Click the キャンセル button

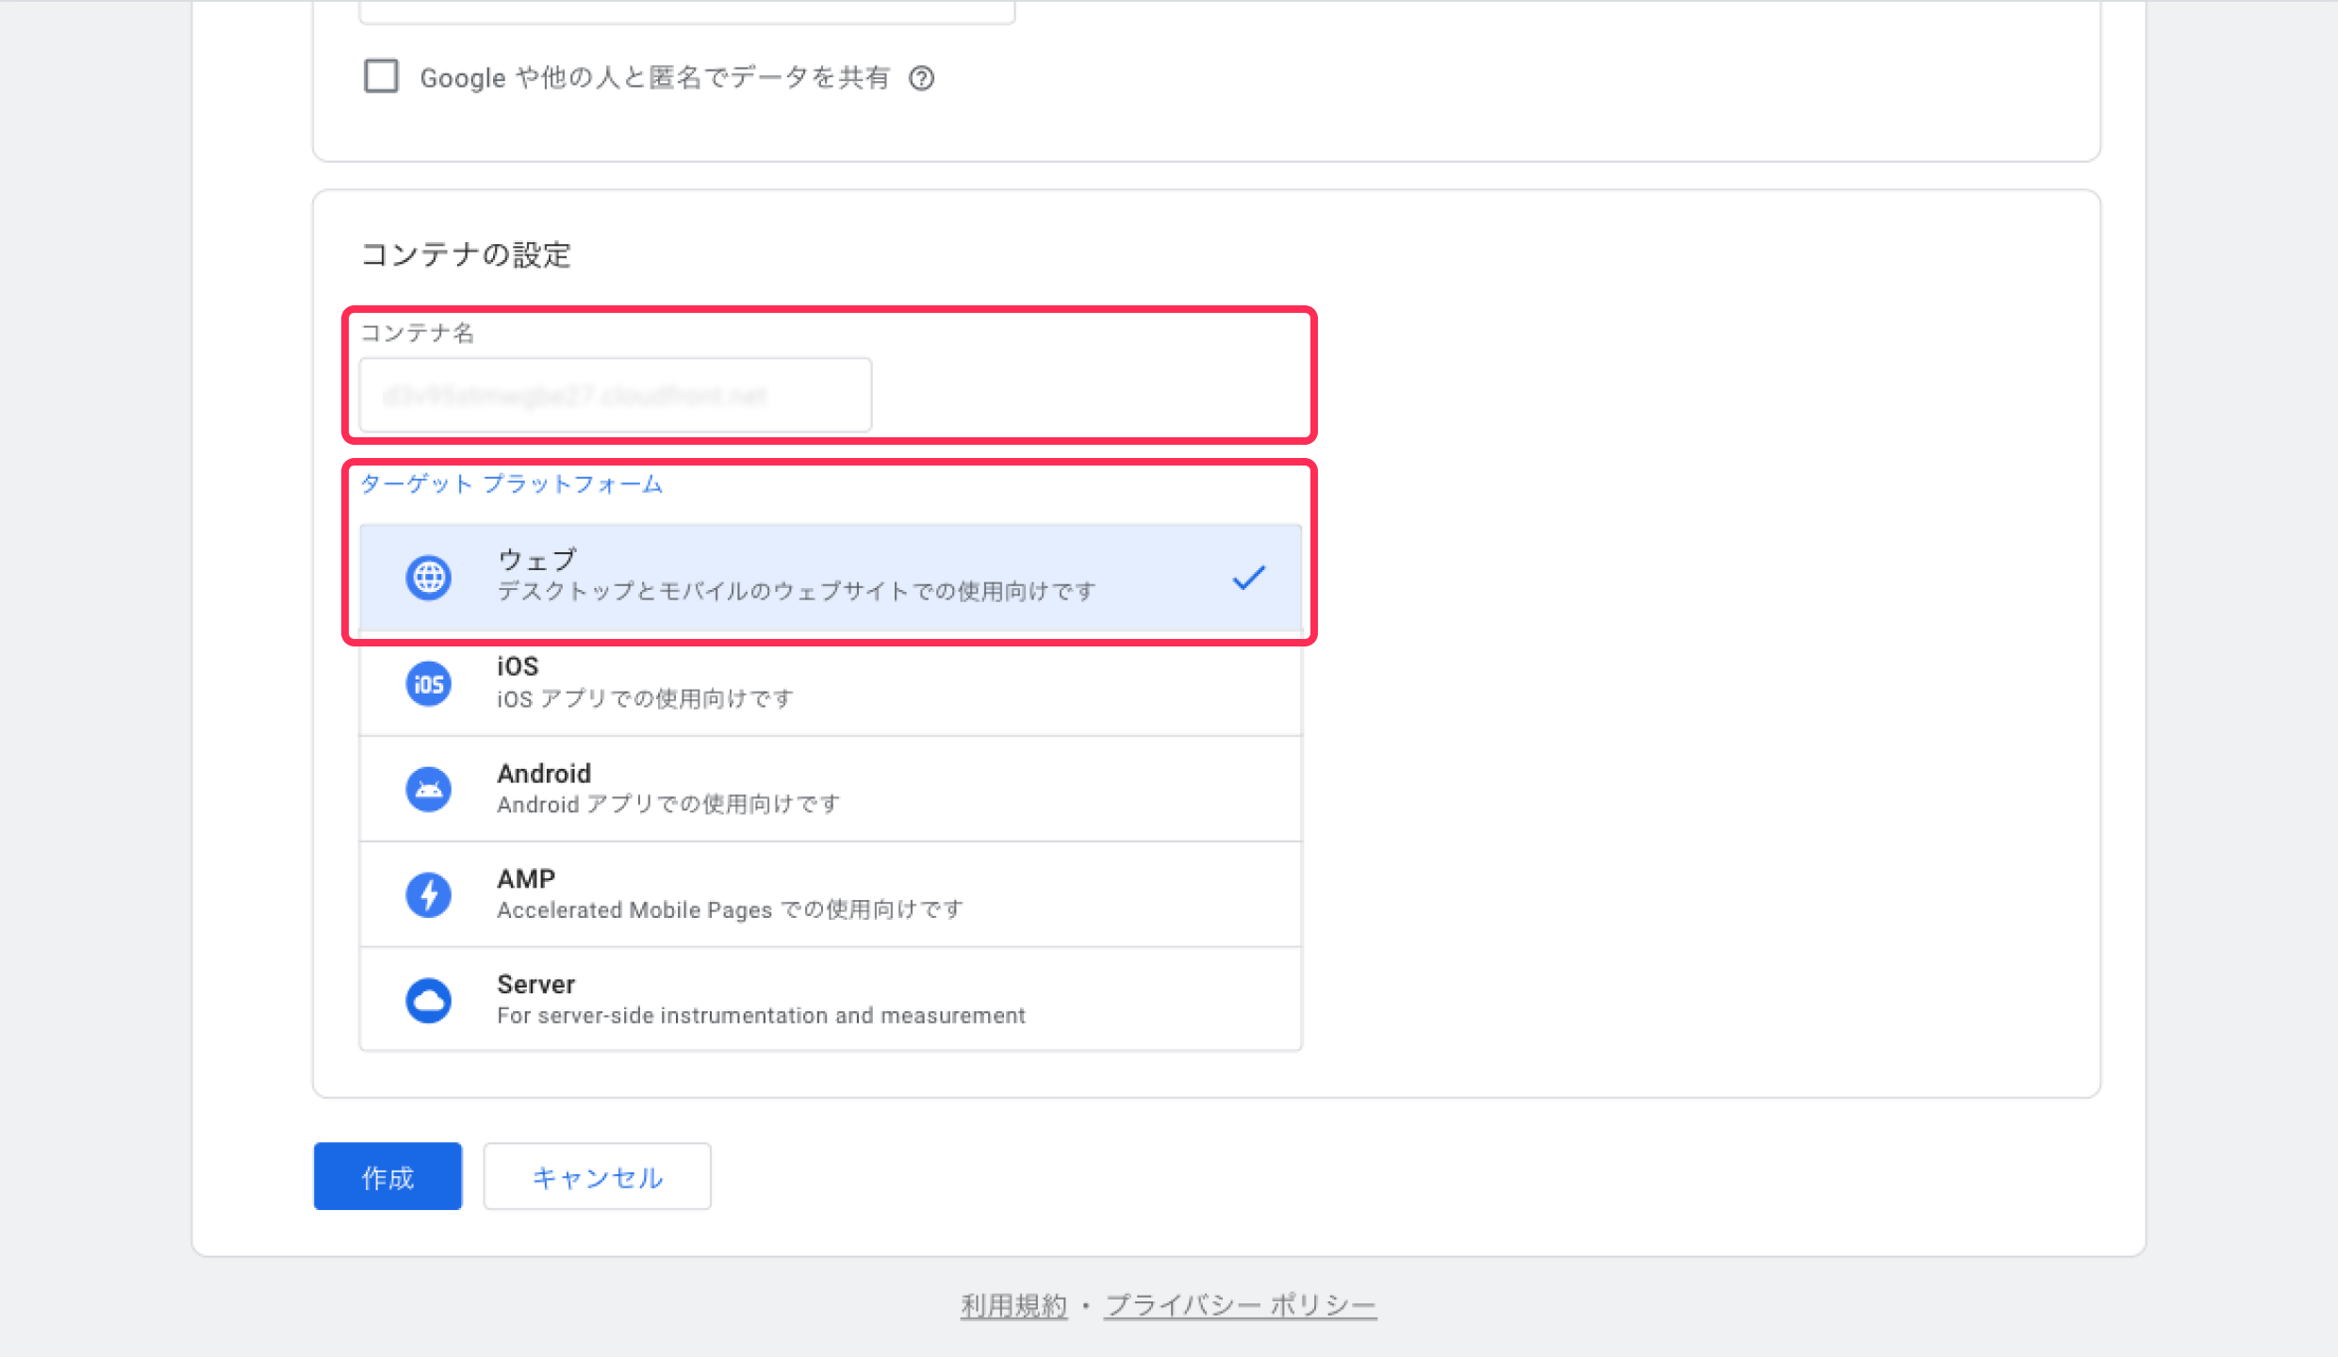[597, 1177]
